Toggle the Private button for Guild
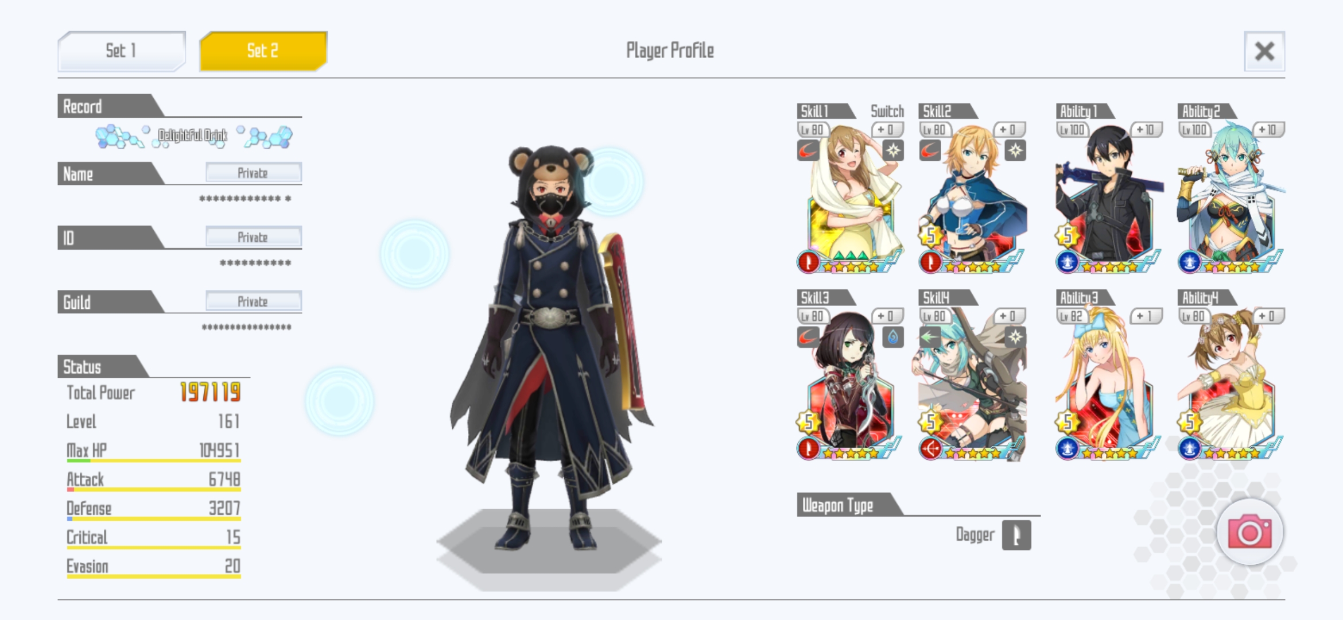The width and height of the screenshot is (1343, 620). (253, 301)
